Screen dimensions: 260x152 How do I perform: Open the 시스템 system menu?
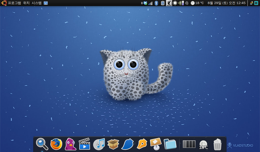coord(37,3)
